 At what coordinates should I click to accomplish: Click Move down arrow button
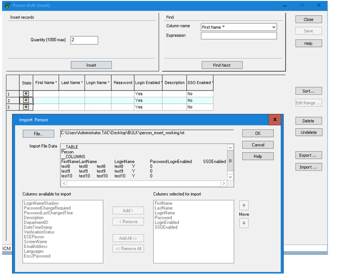(244, 223)
